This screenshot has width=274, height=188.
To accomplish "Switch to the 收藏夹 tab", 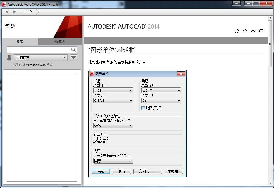I will pyautogui.click(x=60, y=42).
